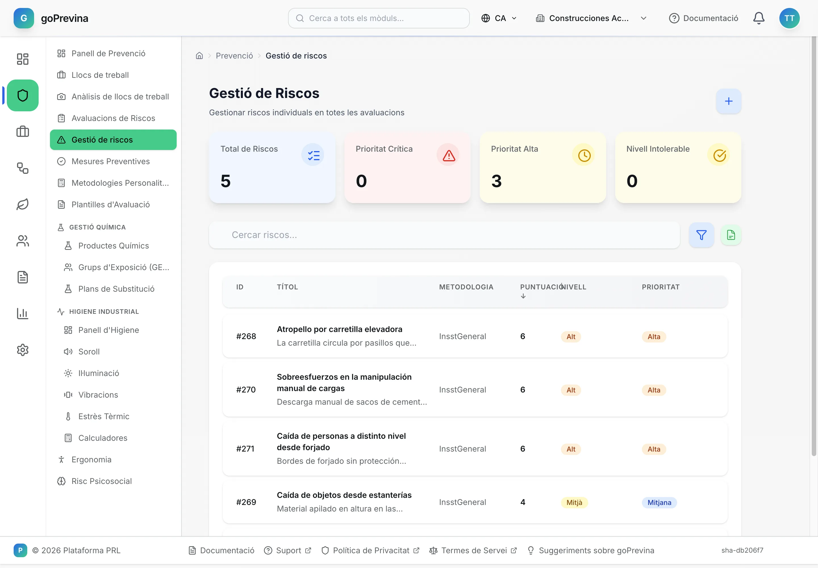Open Risc Psicosocial item in sidebar

[x=113, y=481]
